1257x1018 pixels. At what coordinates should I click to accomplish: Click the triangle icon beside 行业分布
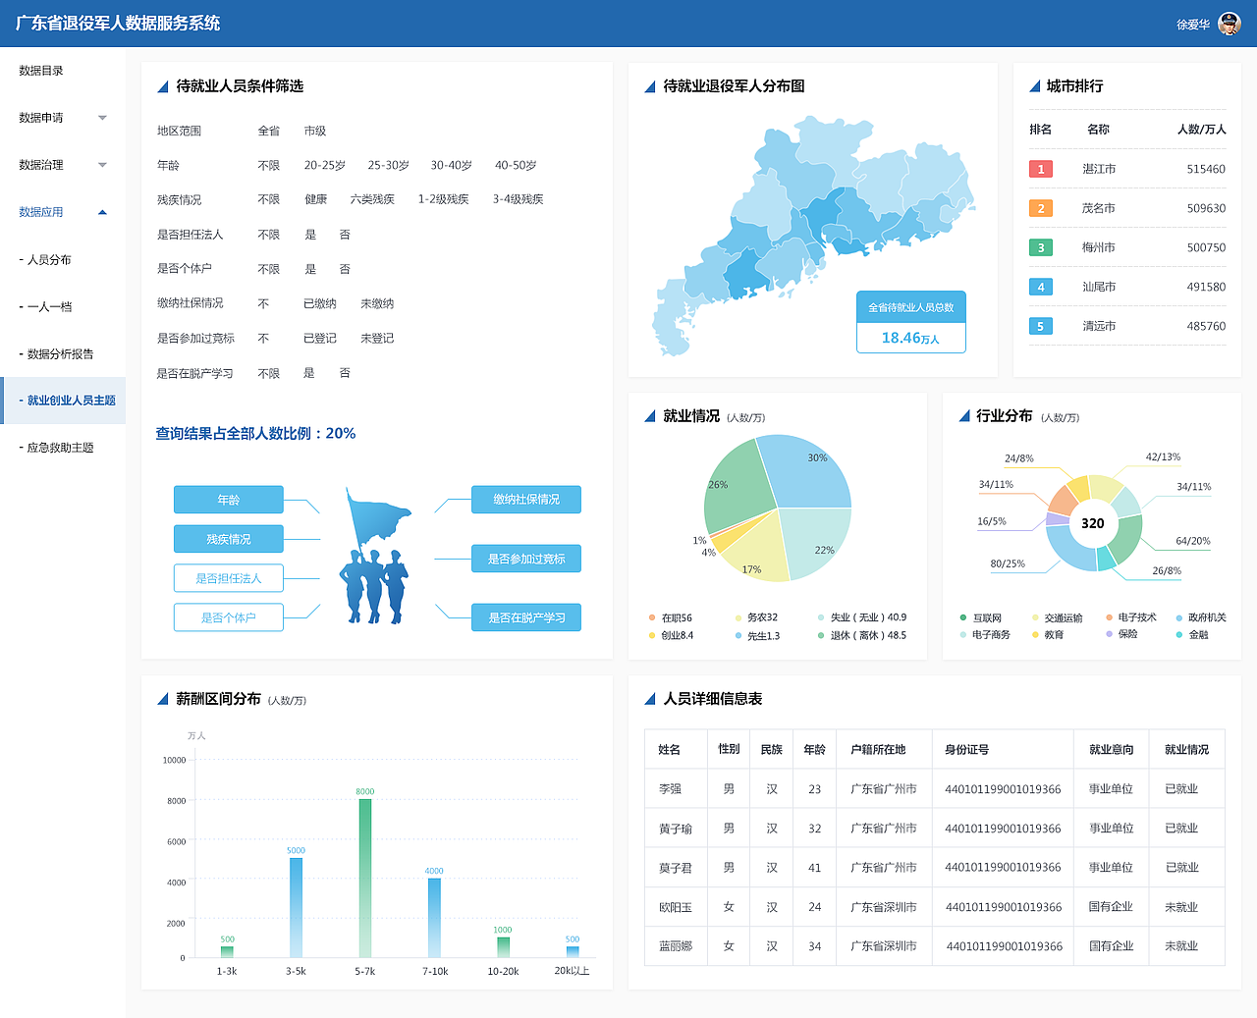(964, 416)
